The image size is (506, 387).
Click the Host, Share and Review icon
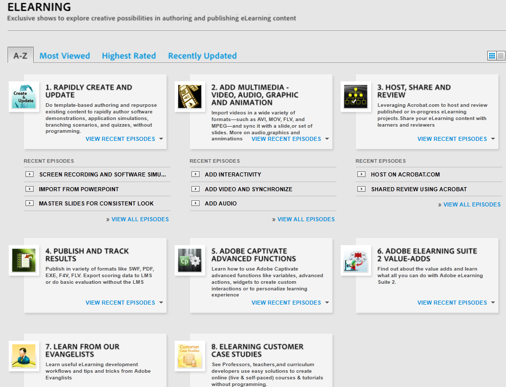click(356, 97)
